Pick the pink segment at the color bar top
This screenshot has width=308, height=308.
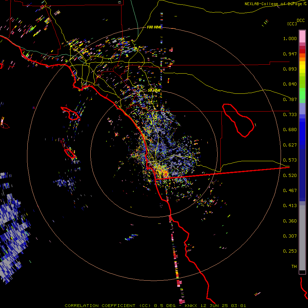tap(302, 36)
